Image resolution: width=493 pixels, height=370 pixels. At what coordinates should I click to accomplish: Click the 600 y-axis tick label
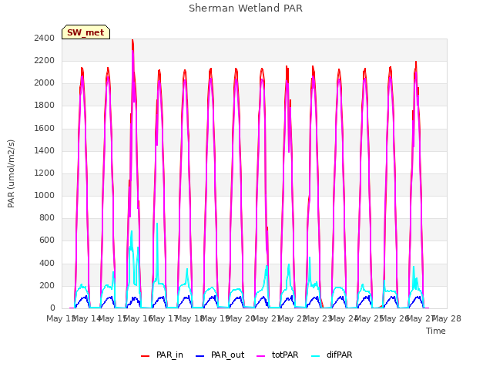[47, 240]
